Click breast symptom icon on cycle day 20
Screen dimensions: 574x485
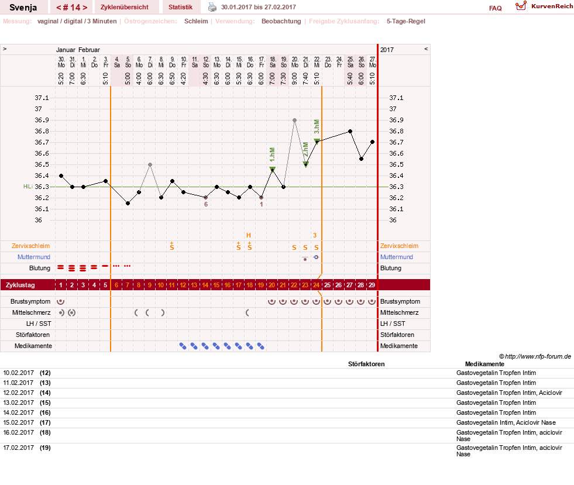tap(271, 302)
